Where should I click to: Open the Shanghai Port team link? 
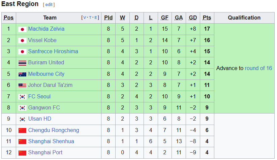point(45,152)
